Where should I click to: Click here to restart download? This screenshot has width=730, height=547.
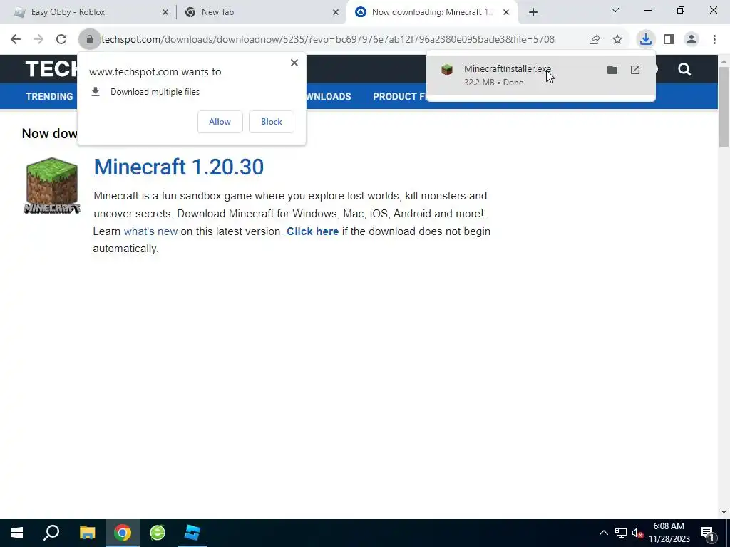(x=312, y=231)
